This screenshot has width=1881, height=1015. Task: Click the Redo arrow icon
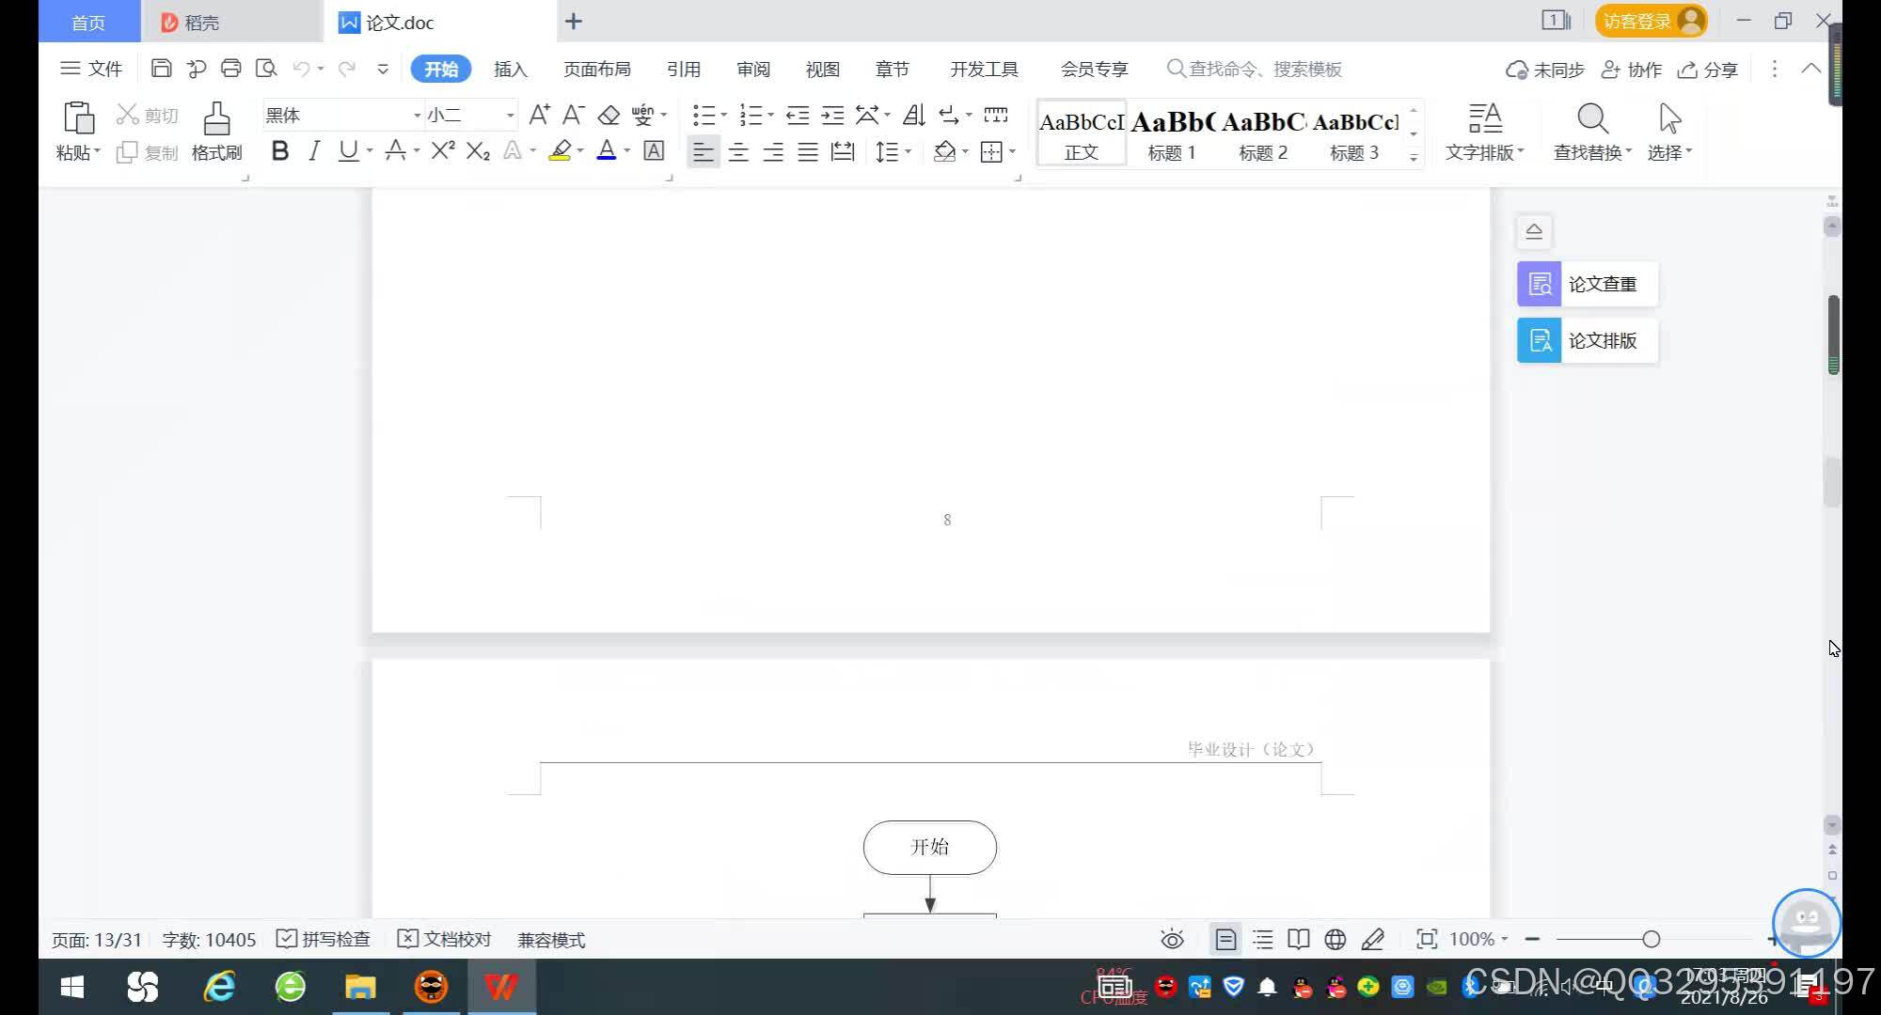click(347, 69)
